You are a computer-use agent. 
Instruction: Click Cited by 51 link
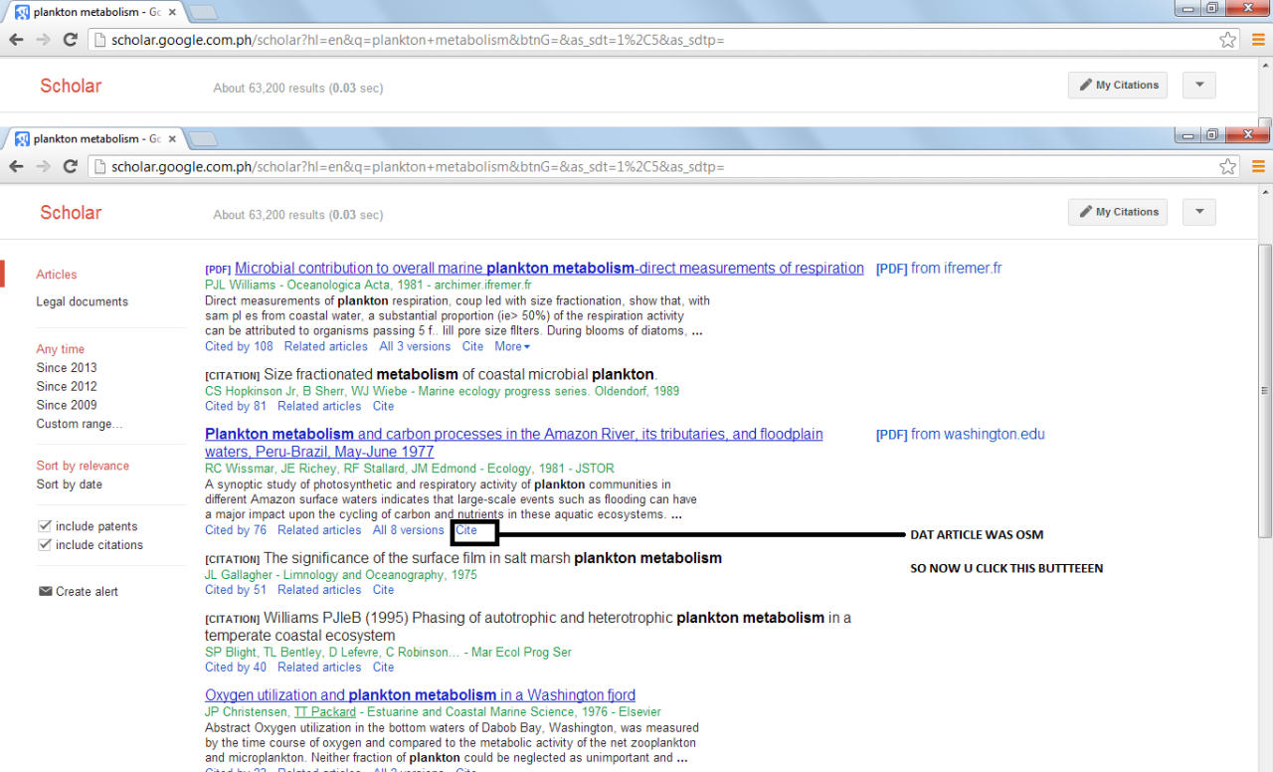coord(236,590)
